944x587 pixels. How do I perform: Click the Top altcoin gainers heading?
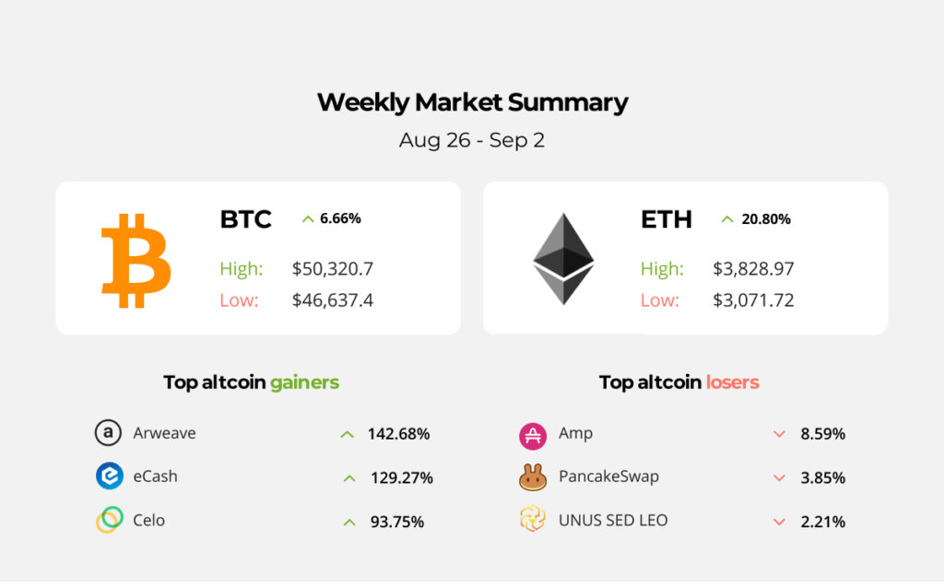251,382
